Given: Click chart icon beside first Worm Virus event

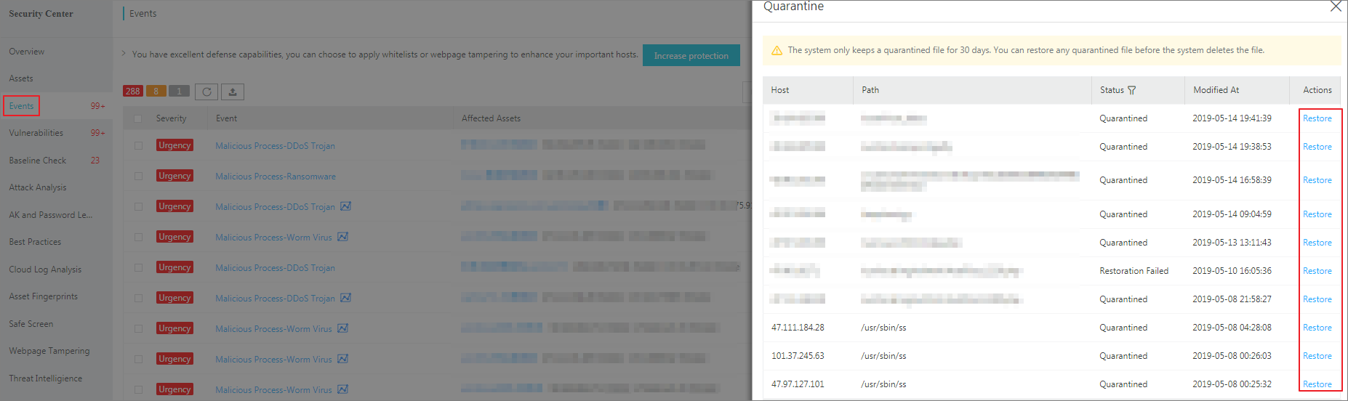Looking at the screenshot, I should point(343,237).
